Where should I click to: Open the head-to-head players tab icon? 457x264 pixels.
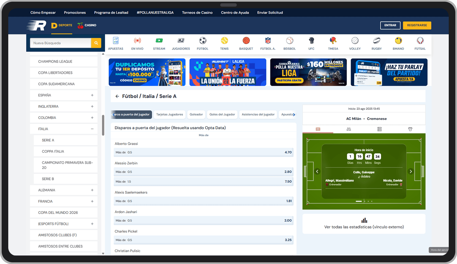pyautogui.click(x=349, y=129)
